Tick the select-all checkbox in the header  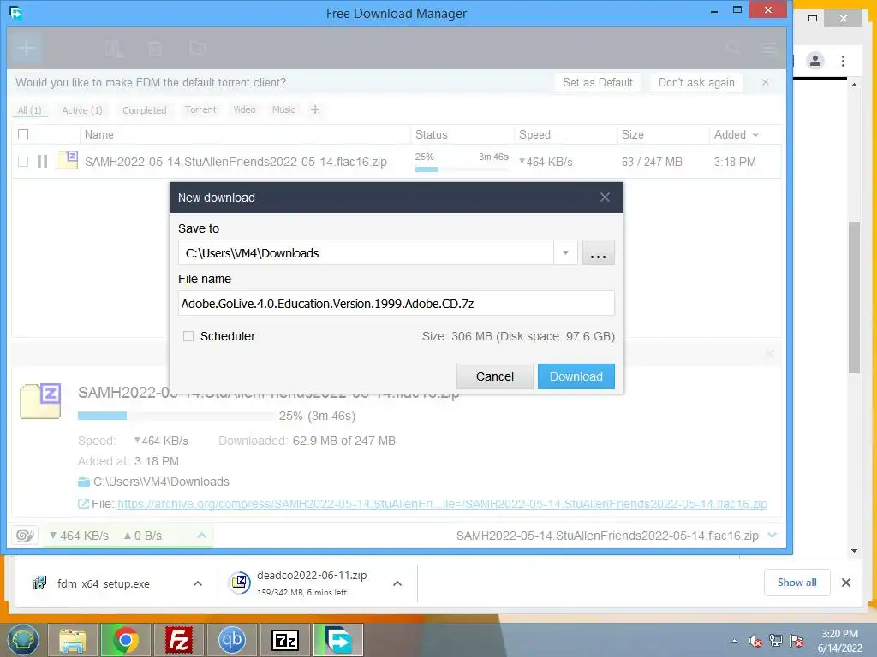coord(23,134)
